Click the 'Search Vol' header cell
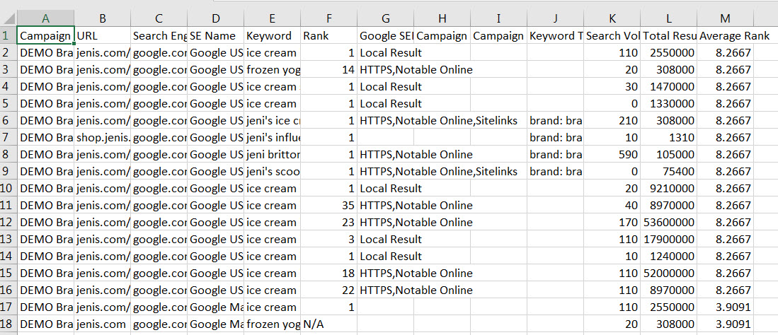The height and width of the screenshot is (335, 778). [612, 35]
